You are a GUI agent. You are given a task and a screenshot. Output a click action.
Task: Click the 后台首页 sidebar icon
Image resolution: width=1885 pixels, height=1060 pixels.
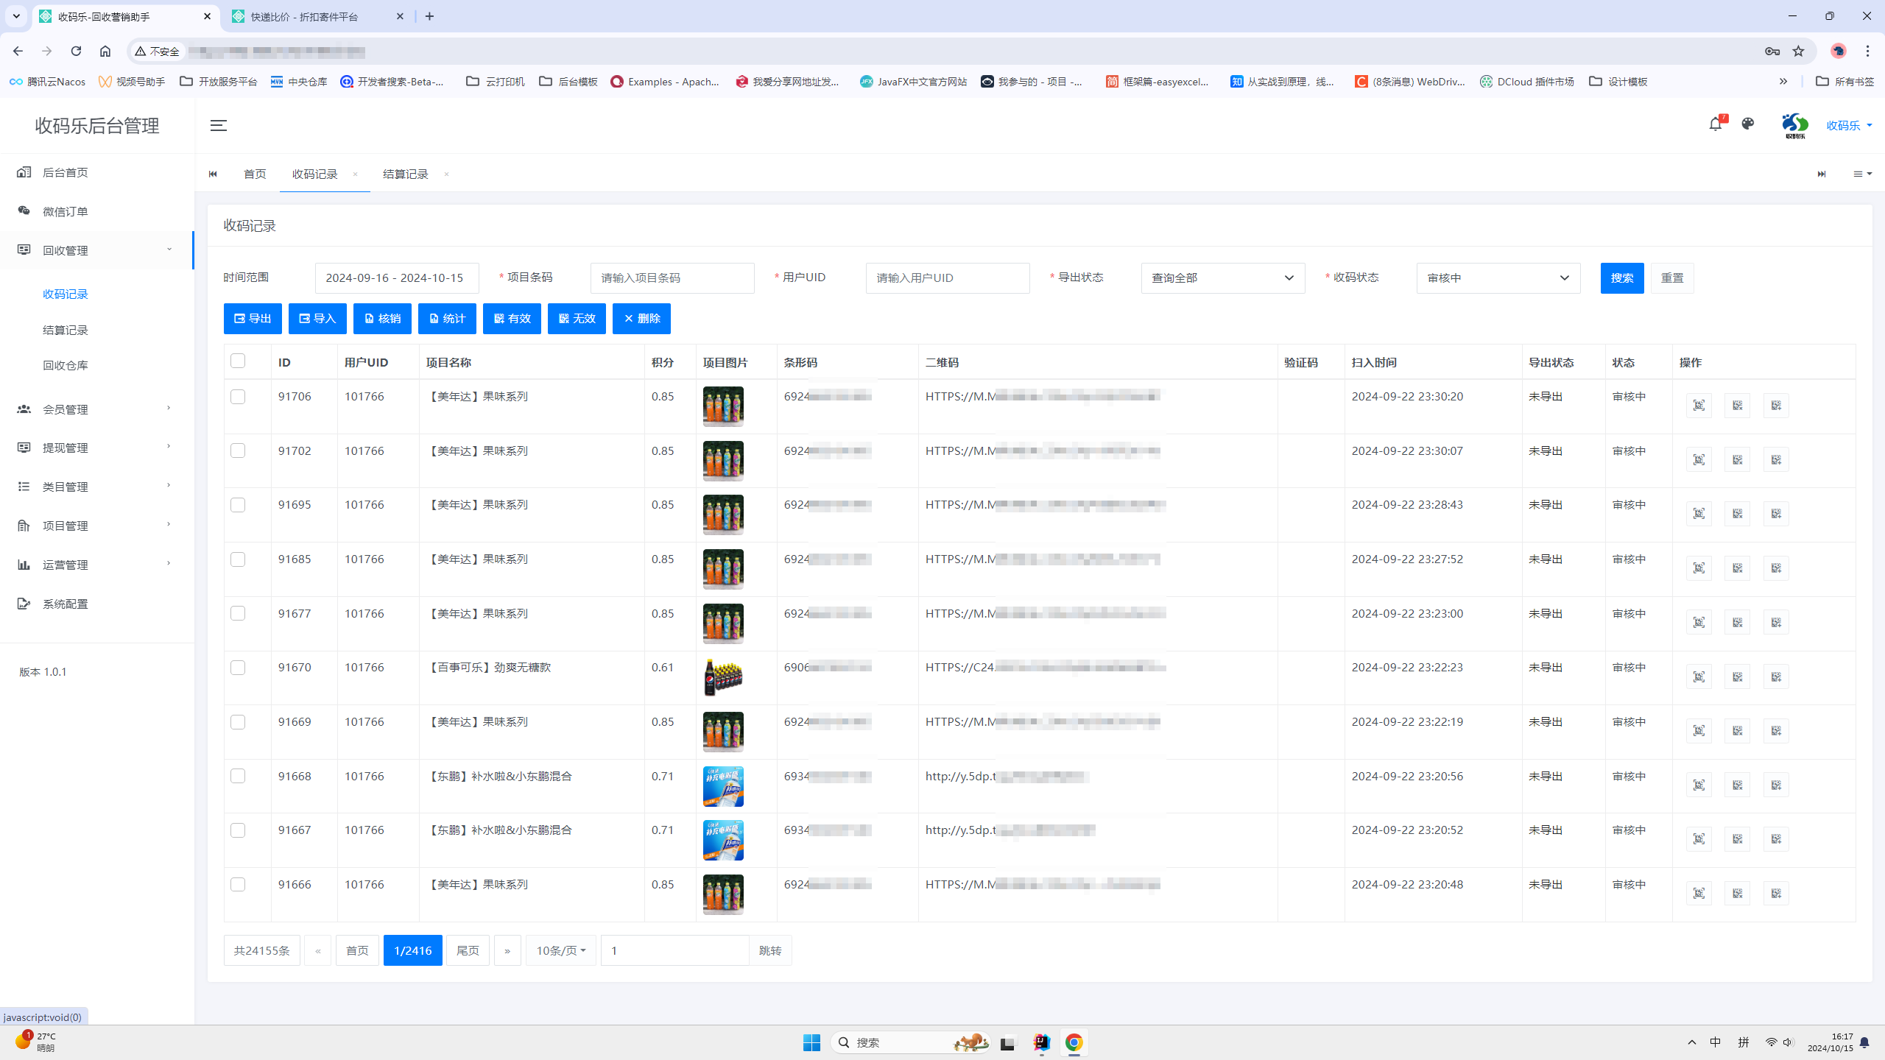24,172
